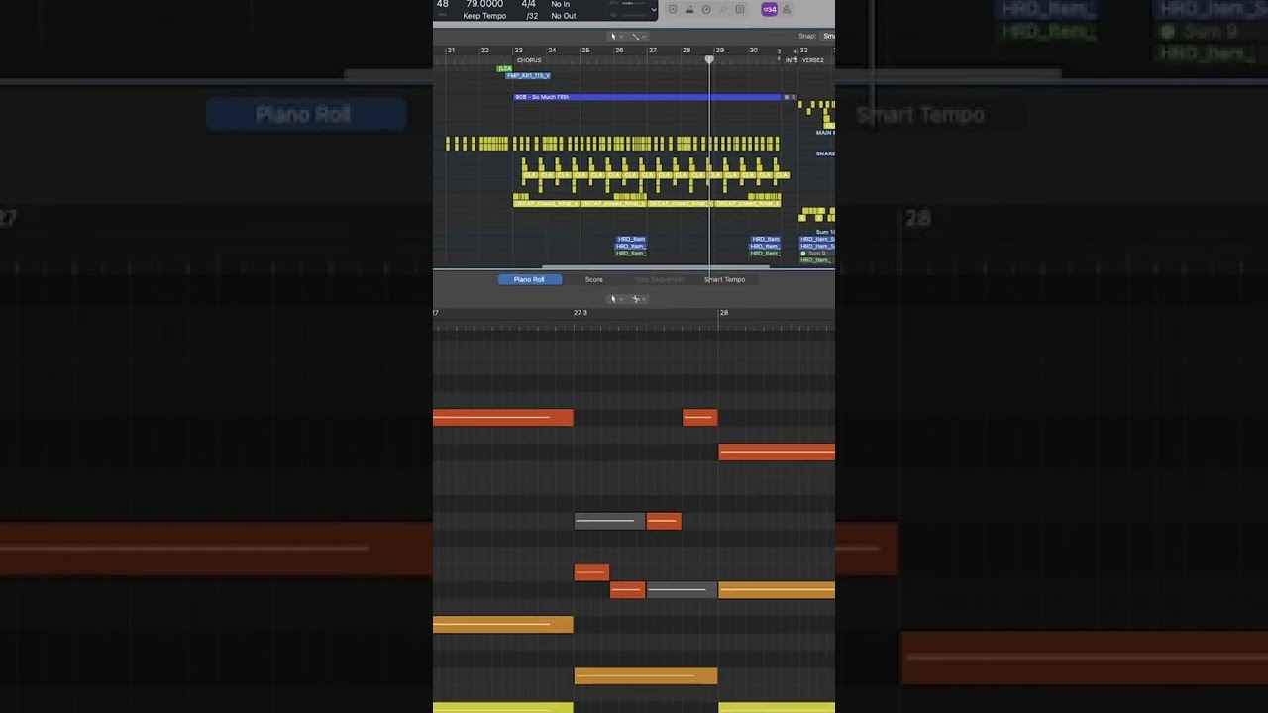This screenshot has width=1268, height=713.
Task: Open the Keep Tempo mode menu
Action: [x=484, y=16]
